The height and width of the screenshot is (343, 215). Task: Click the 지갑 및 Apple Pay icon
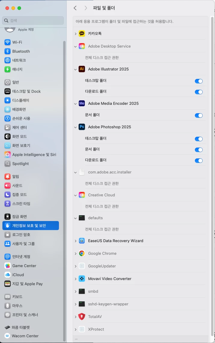(8, 284)
